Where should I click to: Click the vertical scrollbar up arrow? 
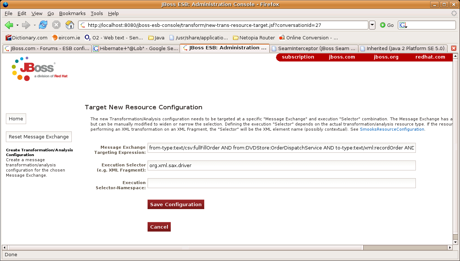click(x=455, y=56)
